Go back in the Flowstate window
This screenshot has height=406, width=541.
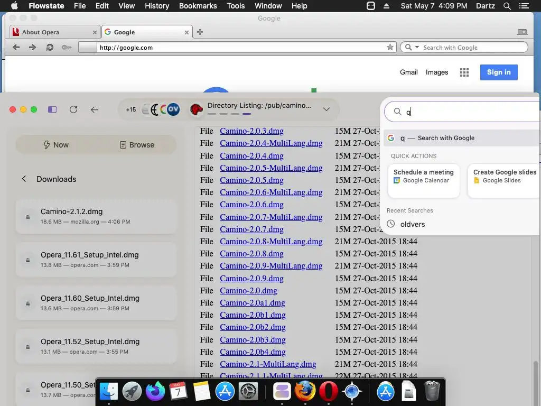point(94,110)
